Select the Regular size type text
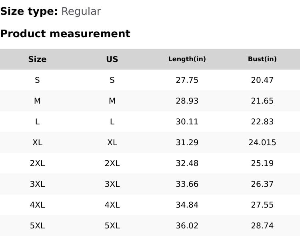The height and width of the screenshot is (236, 300). pos(81,11)
